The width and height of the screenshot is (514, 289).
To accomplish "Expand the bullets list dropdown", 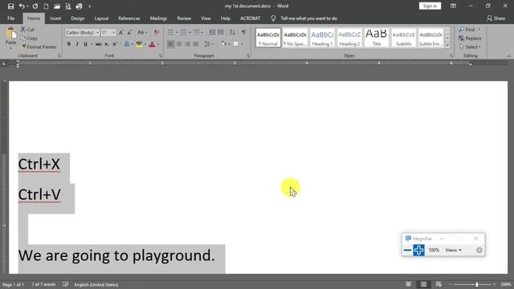I will click(177, 32).
